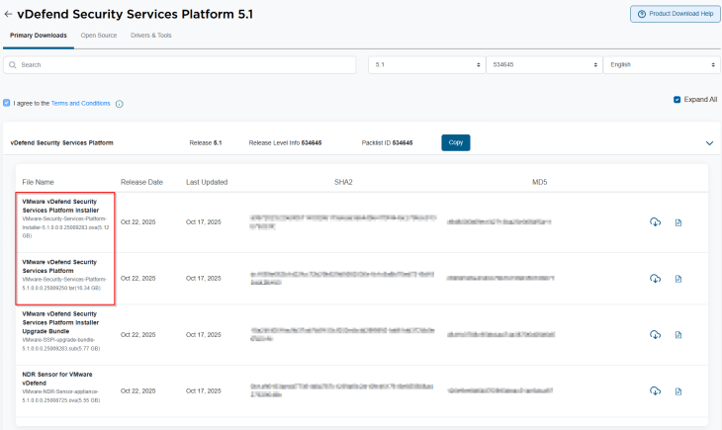Download the vDefend Security Services Platform Installer file
Image resolution: width=722 pixels, height=430 pixels.
pos(655,222)
